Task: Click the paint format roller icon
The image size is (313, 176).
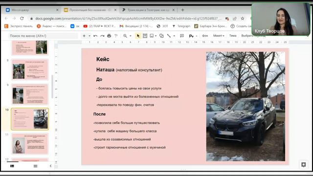Action: [x=116, y=36]
